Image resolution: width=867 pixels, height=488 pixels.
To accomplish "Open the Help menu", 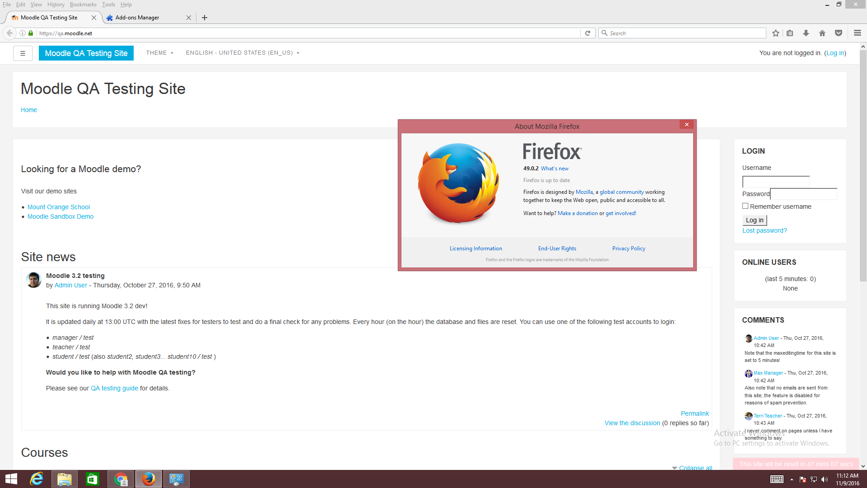I will (126, 5).
